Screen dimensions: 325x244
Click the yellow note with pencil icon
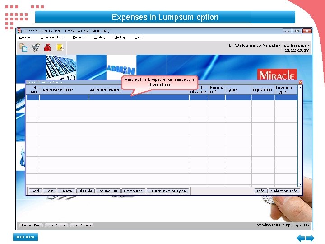(x=60, y=47)
